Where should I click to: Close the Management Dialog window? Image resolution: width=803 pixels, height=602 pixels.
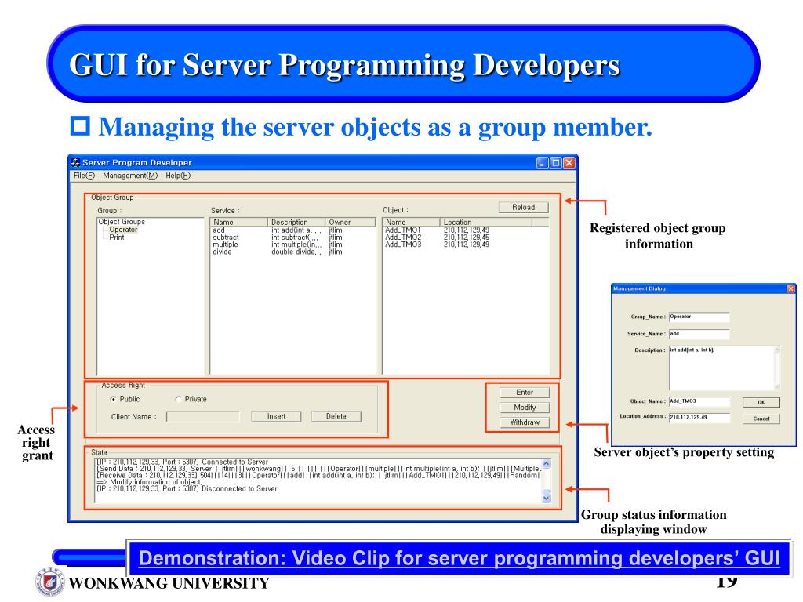point(790,288)
